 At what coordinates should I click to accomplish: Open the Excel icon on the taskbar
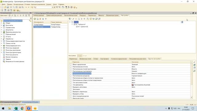(16, 108)
